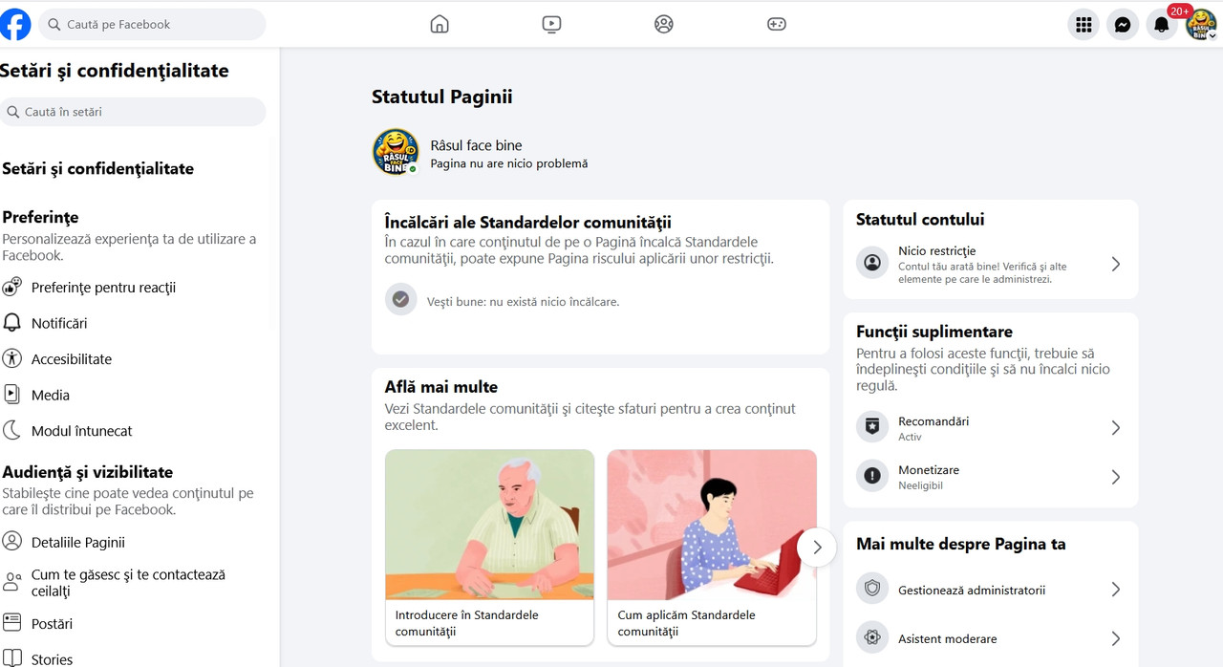
Task: Open the Video tab icon
Action: point(551,24)
